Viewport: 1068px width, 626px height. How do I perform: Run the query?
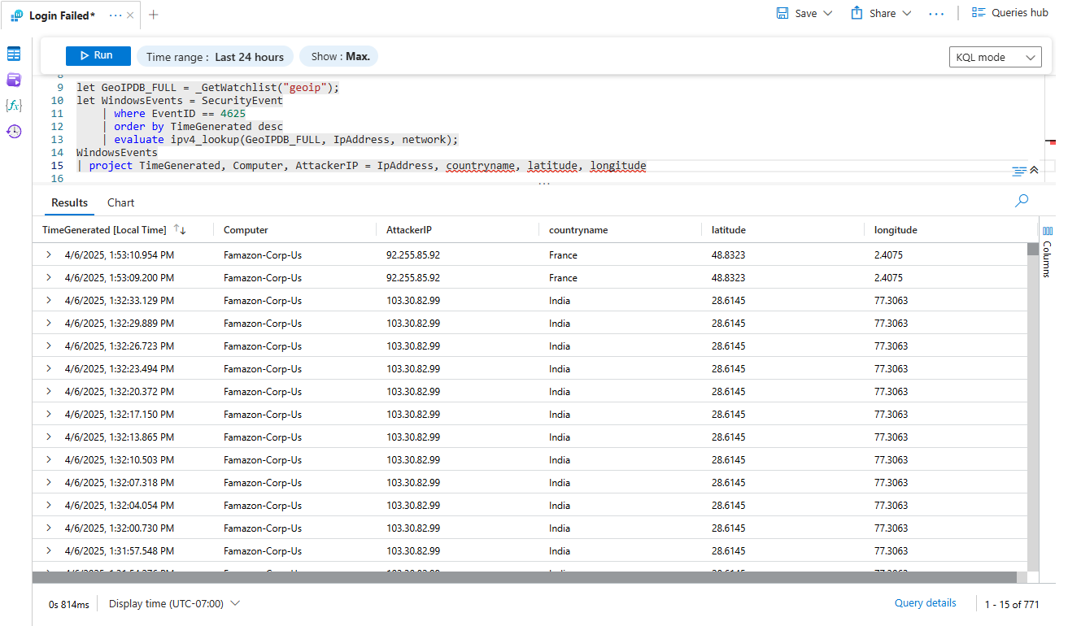(98, 56)
